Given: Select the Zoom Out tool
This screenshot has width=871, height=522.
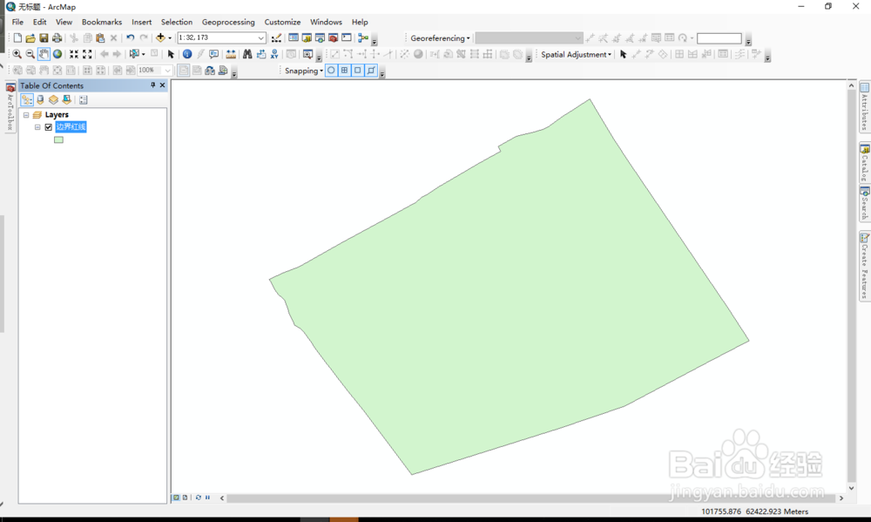Looking at the screenshot, I should pyautogui.click(x=30, y=54).
